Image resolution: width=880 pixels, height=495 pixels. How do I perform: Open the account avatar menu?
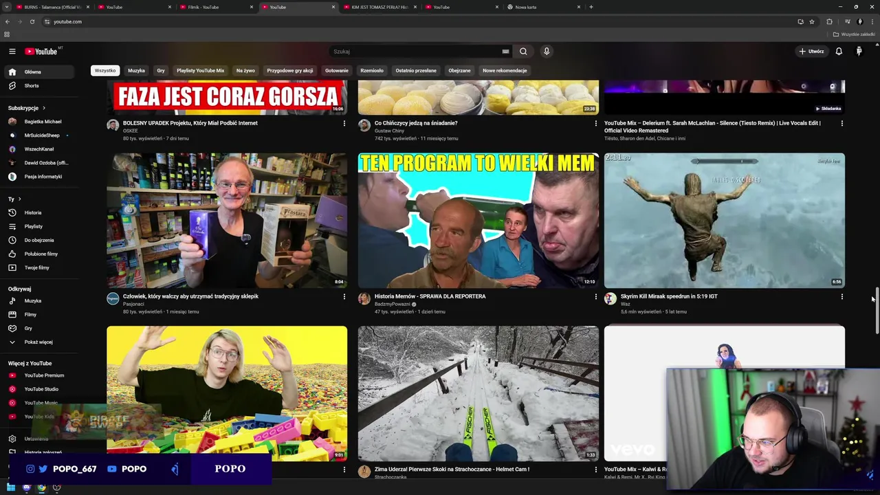[x=859, y=52]
